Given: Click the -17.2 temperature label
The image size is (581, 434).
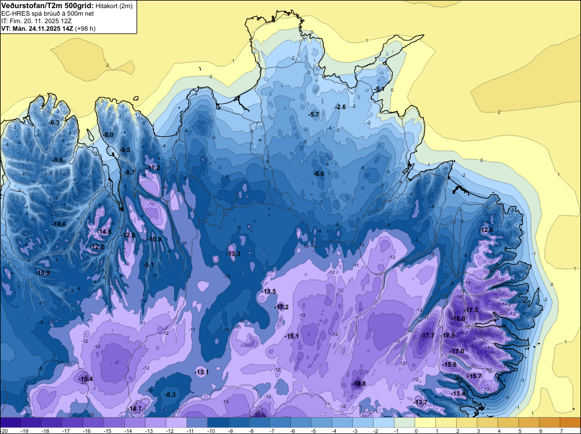Looking at the screenshot, I should (x=282, y=307).
